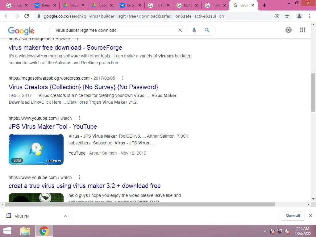Dismiss the downloads bar
This screenshot has height=237, width=316.
tap(310, 216)
